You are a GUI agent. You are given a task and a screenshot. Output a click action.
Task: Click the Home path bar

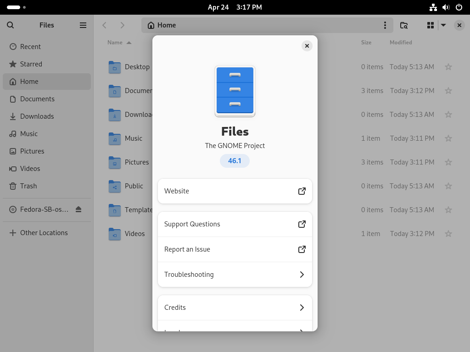(267, 25)
